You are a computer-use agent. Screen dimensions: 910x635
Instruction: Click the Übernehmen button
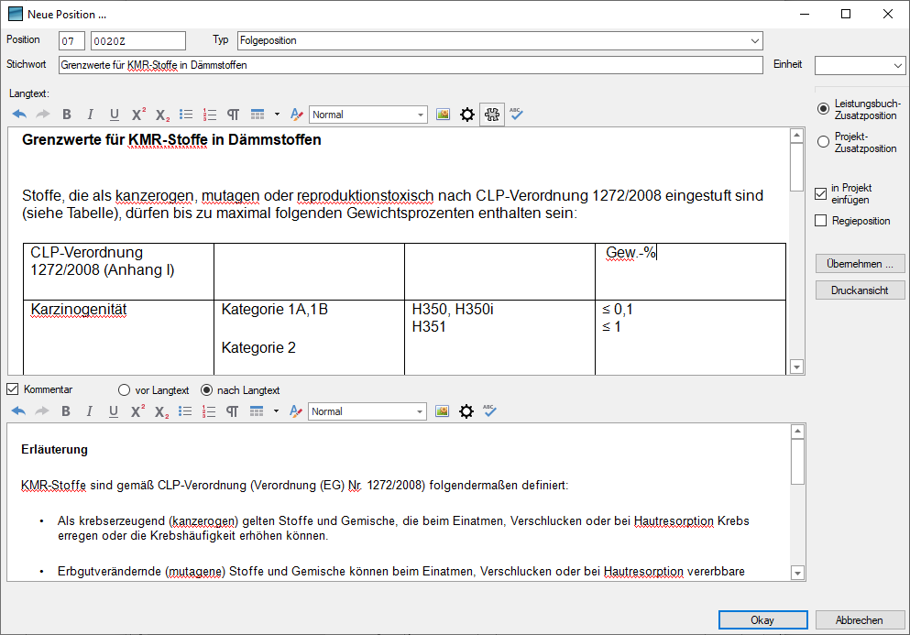860,264
